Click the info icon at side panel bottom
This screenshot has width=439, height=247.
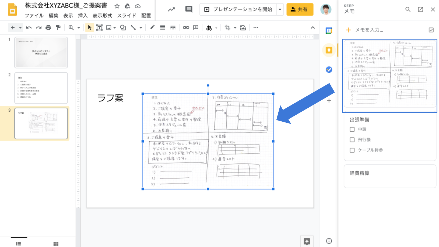[329, 241]
